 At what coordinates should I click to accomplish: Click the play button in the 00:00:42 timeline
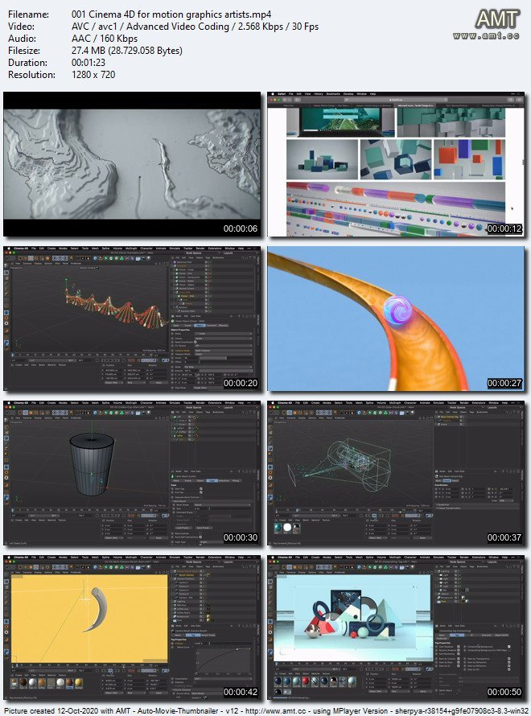click(110, 670)
